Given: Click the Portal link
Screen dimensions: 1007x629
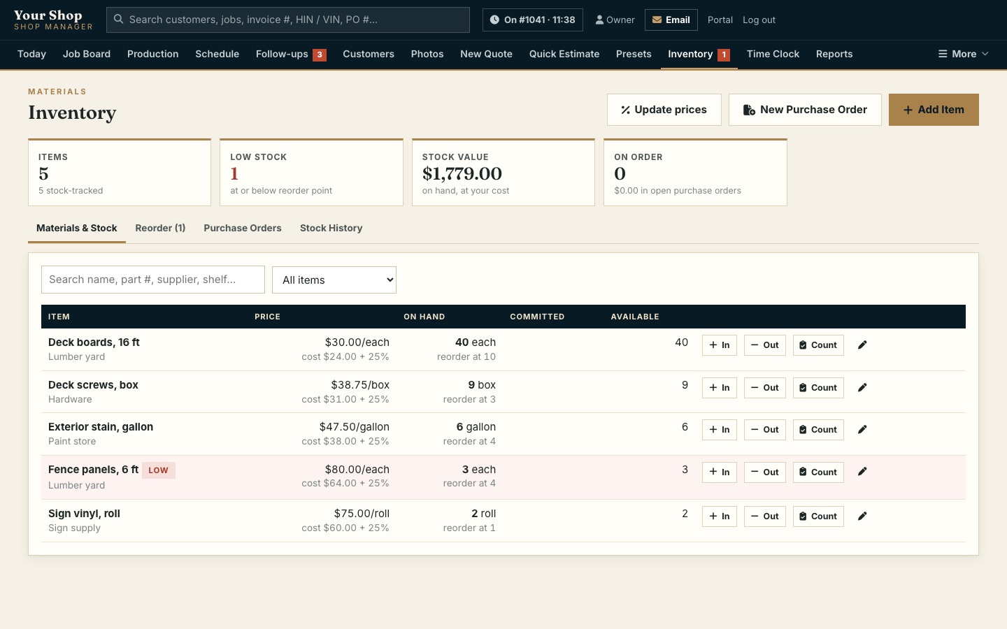Looking at the screenshot, I should (x=720, y=20).
